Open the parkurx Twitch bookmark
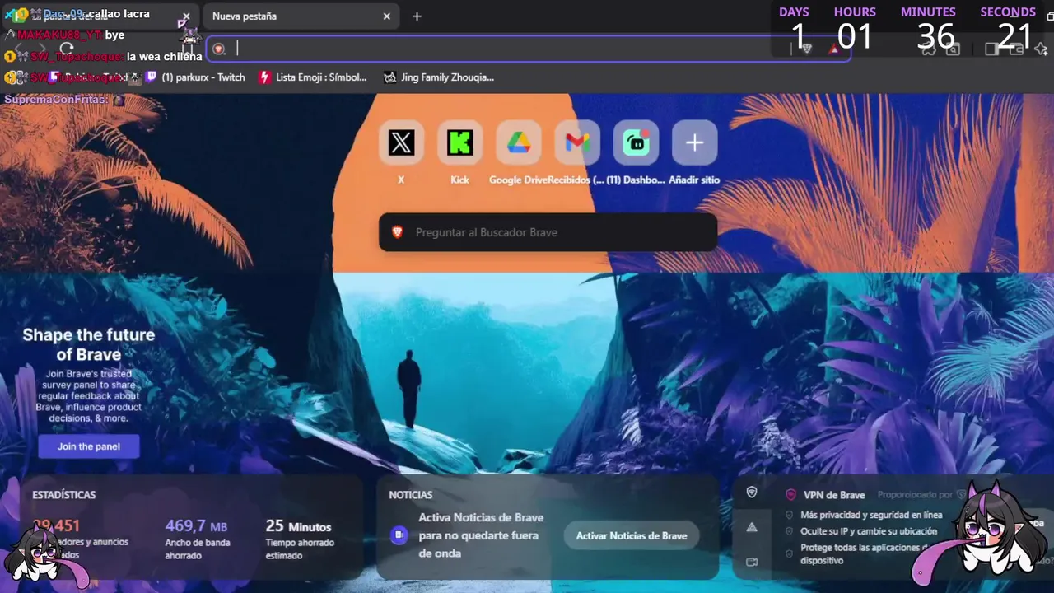The width and height of the screenshot is (1054, 593). point(196,77)
